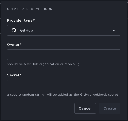Click the owner hint about repo slug
The width and height of the screenshot is (128, 121).
click(x=43, y=64)
